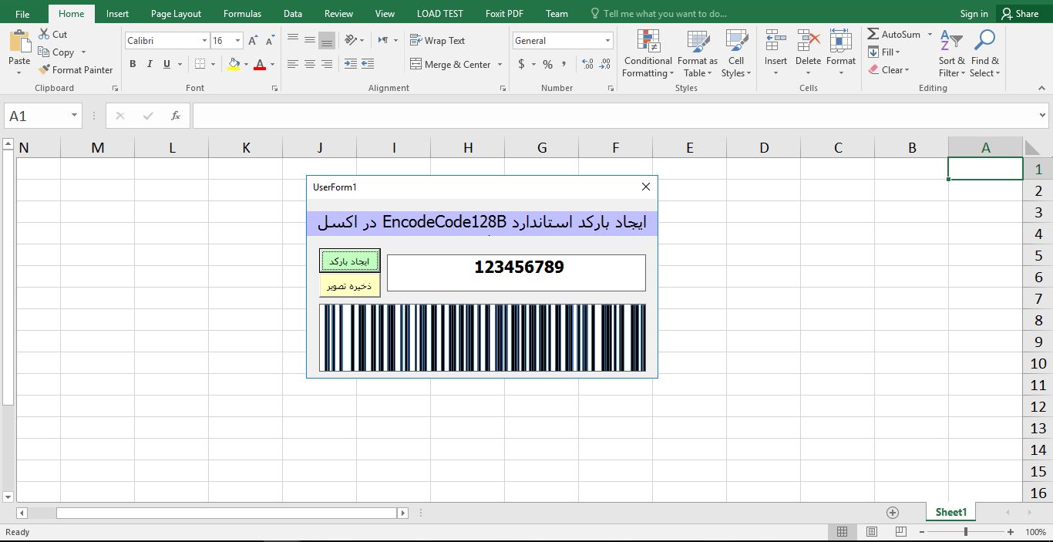Screen dimensions: 1053x542
Task: Click the Delete cells icon
Action: (x=808, y=41)
